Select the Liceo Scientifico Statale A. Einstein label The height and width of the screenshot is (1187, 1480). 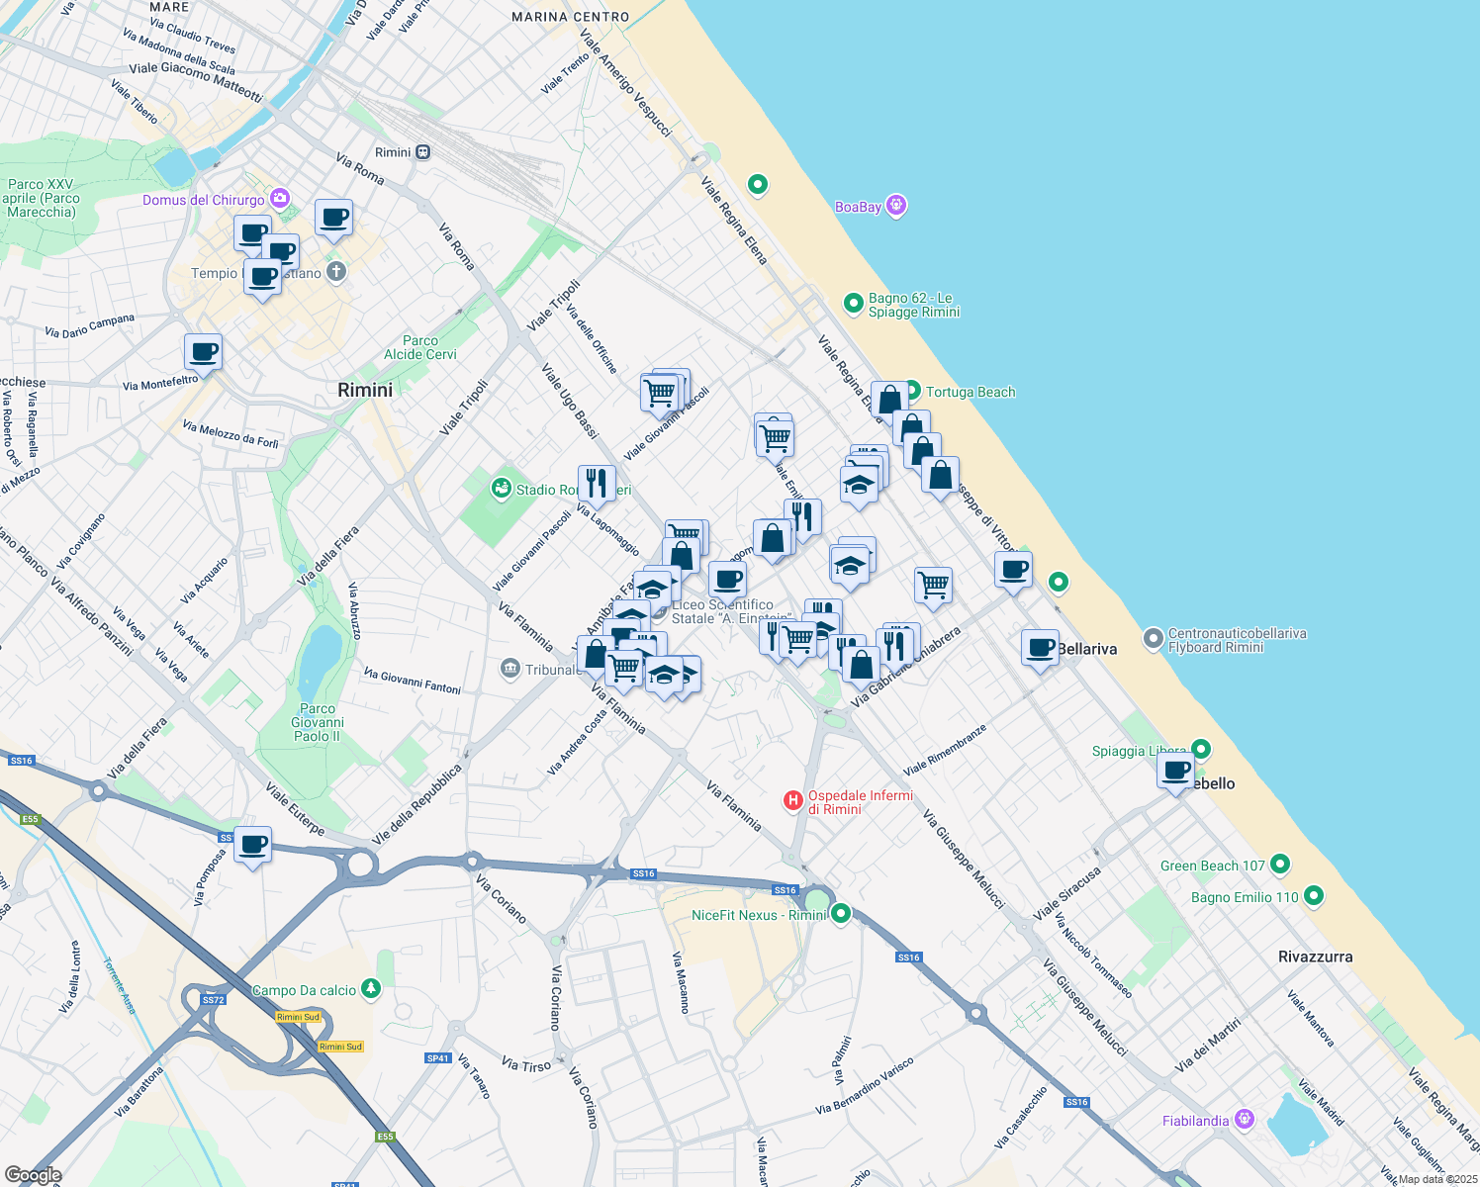click(x=730, y=611)
